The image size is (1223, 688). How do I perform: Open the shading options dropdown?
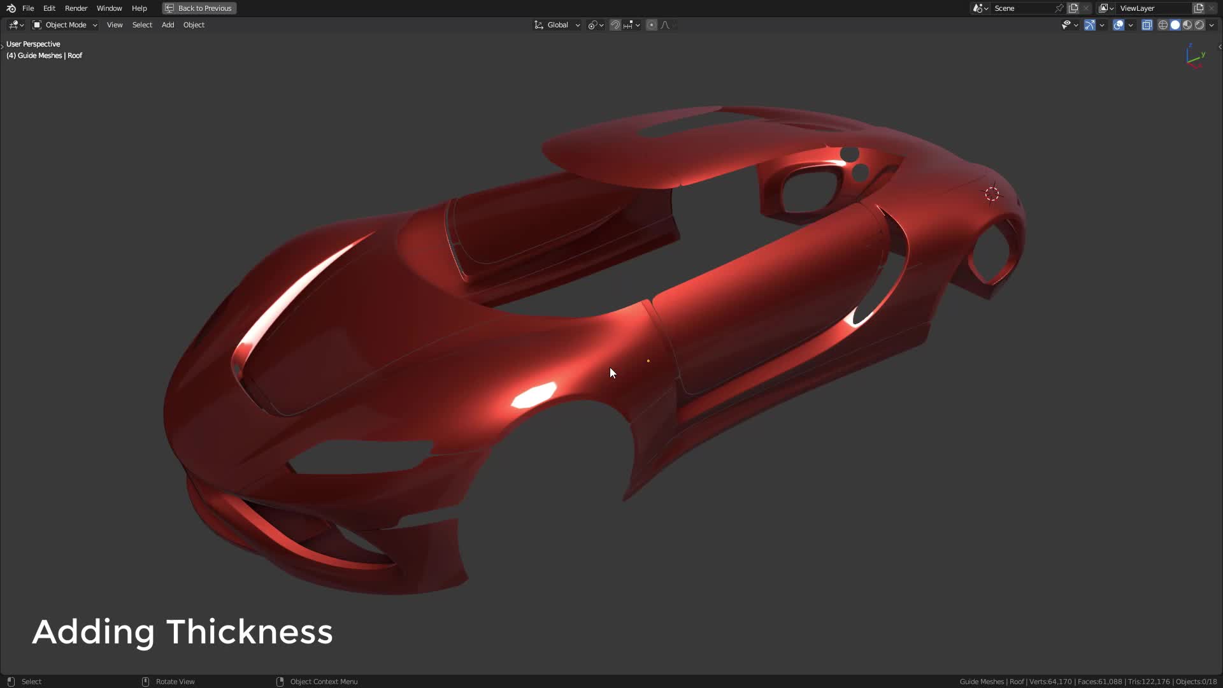click(1212, 25)
